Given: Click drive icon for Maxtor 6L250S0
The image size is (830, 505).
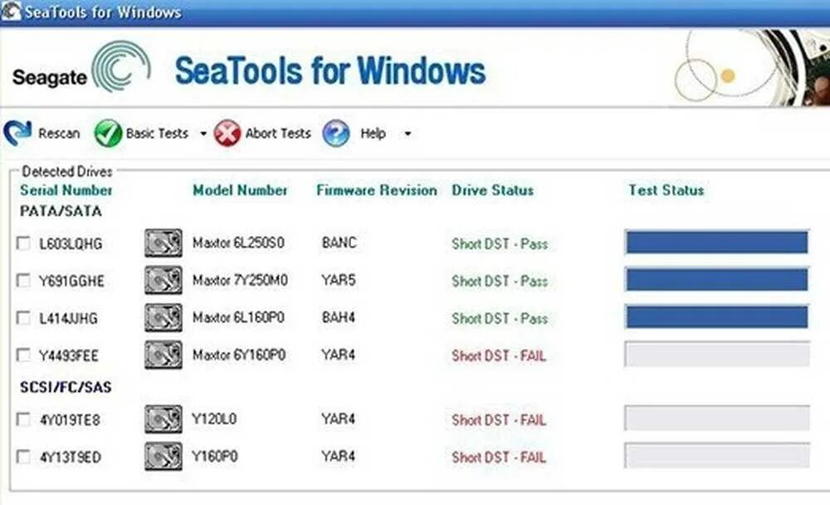Looking at the screenshot, I should (164, 243).
